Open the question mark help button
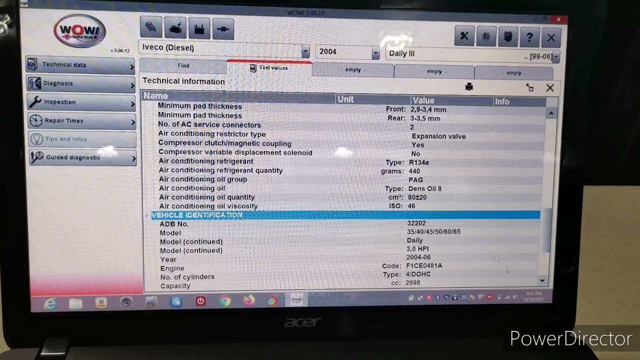 (x=529, y=37)
